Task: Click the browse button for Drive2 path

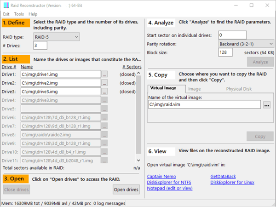Action: [105, 83]
